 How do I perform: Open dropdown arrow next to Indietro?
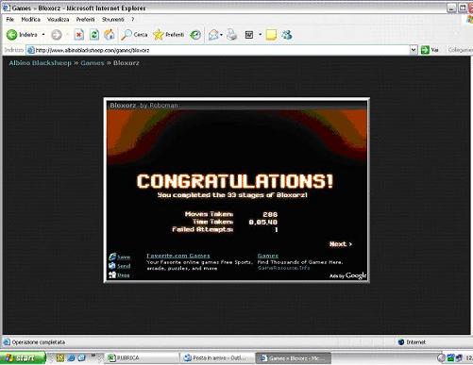(43, 35)
